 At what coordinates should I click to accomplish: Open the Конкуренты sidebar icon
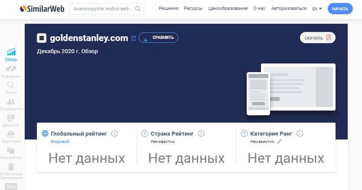pyautogui.click(x=11, y=153)
